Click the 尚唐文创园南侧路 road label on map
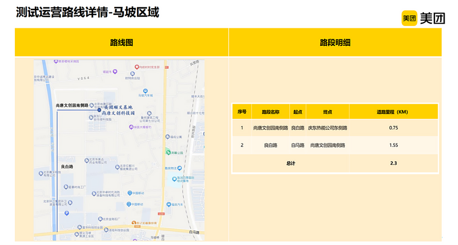This screenshot has width=458, height=245. coord(72,105)
